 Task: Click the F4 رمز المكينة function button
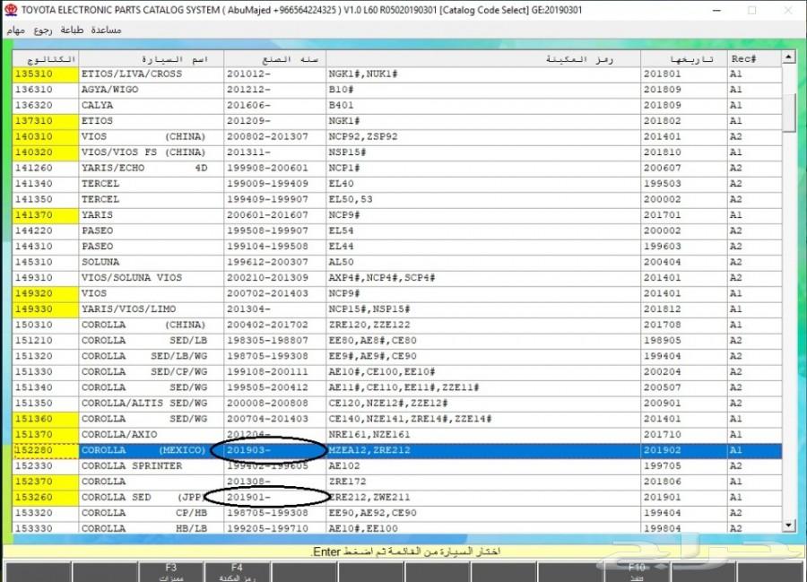tap(237, 572)
